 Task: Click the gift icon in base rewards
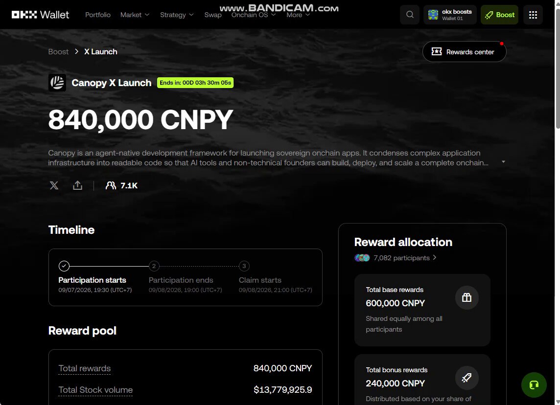[467, 297]
